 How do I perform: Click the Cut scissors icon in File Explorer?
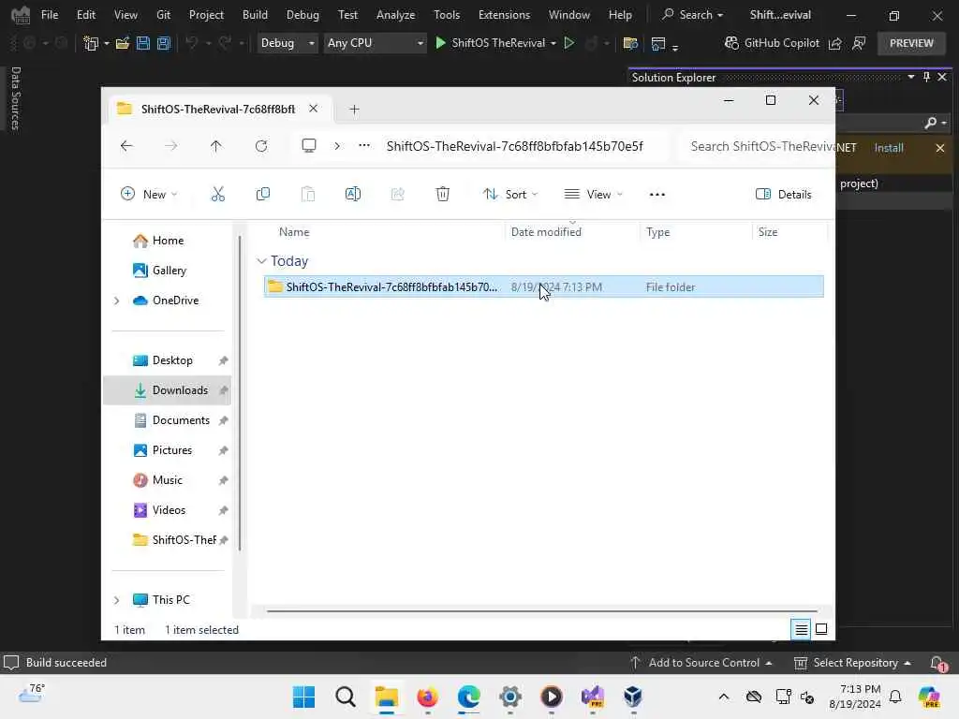point(217,195)
